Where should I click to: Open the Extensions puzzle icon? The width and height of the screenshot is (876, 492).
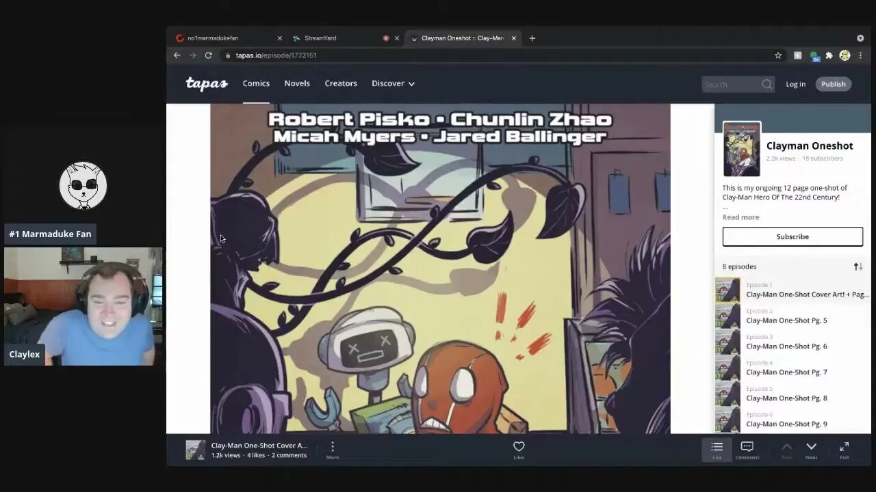coord(829,55)
